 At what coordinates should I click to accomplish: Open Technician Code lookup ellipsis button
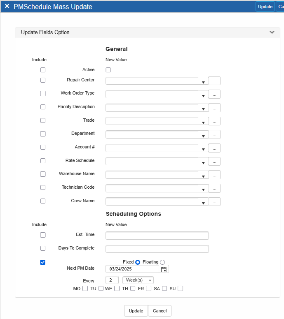(214, 188)
